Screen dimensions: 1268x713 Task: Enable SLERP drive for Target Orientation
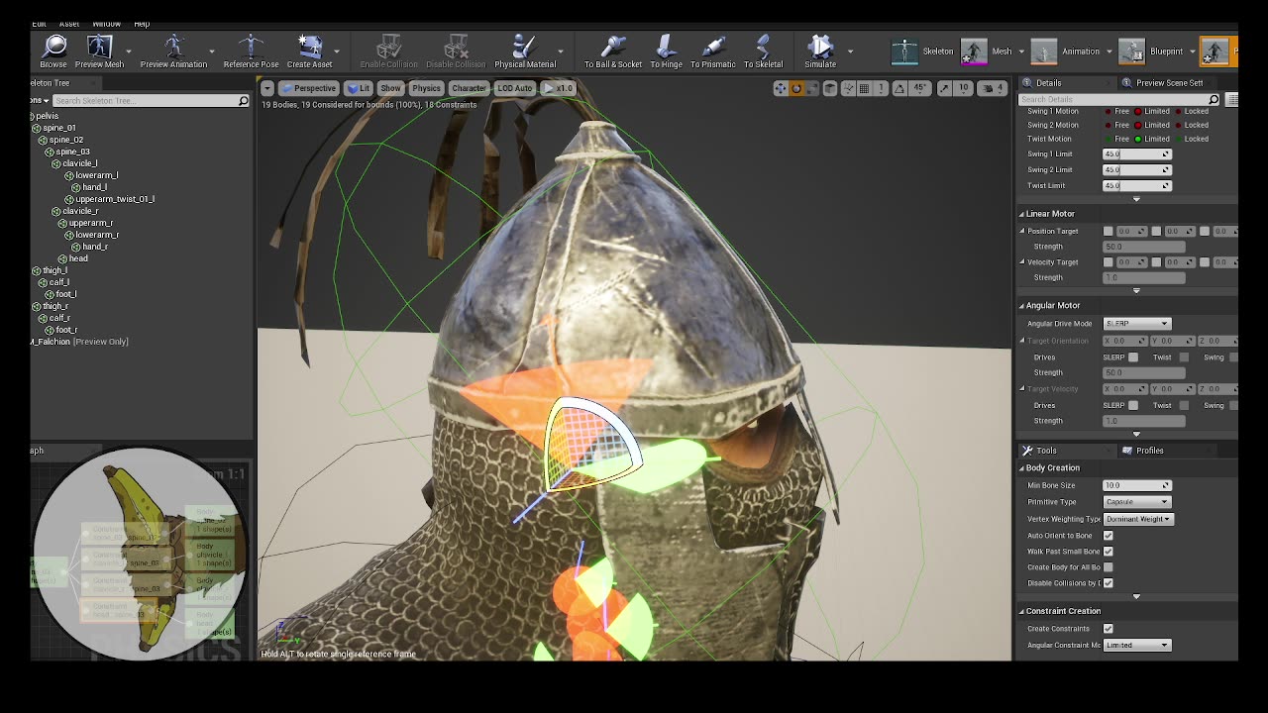[1133, 357]
